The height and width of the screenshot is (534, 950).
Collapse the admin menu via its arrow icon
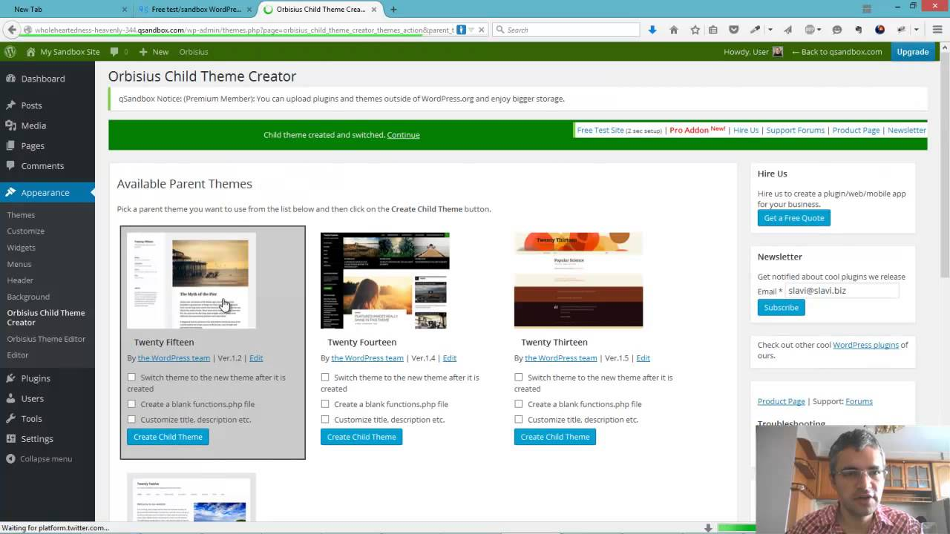tap(14, 458)
